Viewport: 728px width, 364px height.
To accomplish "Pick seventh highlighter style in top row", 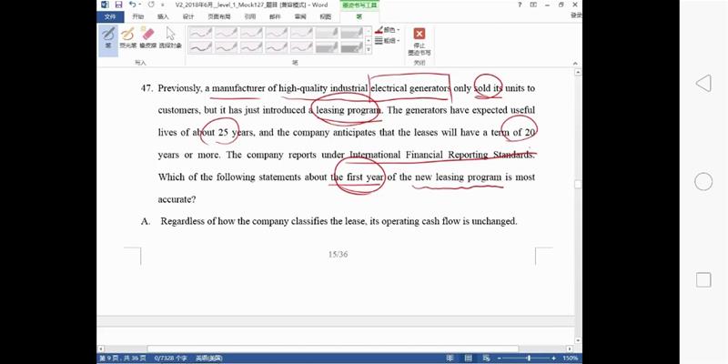I will click(351, 33).
